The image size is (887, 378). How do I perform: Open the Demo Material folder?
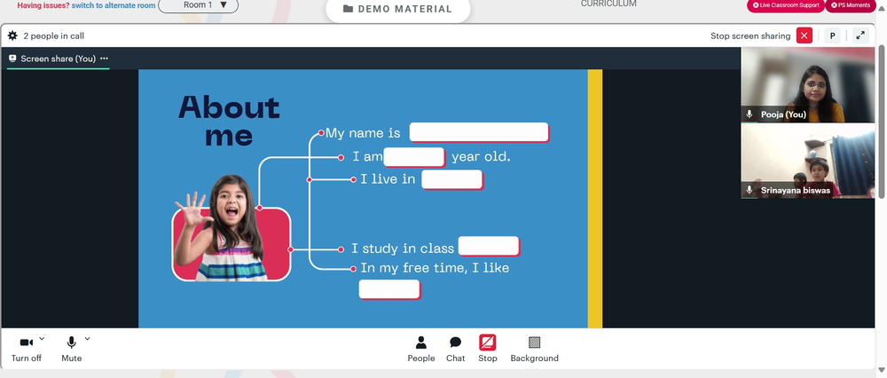pos(397,9)
